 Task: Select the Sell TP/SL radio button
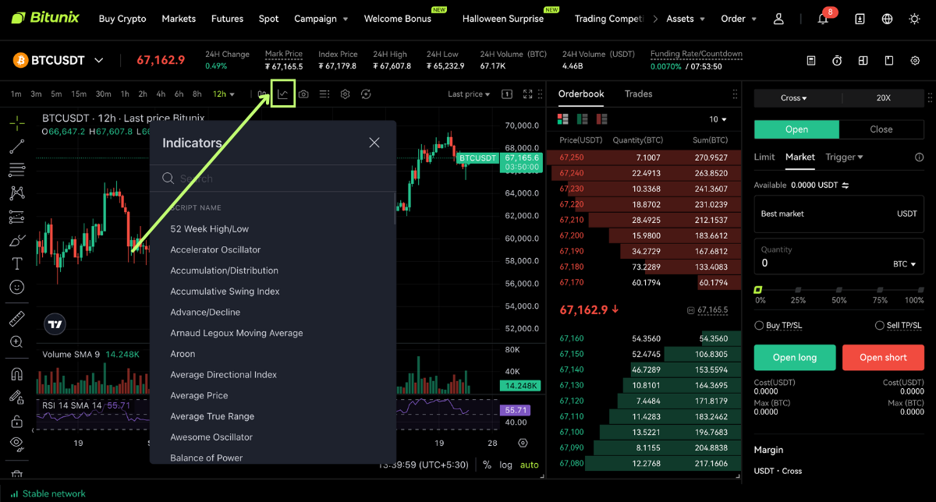[x=881, y=325]
